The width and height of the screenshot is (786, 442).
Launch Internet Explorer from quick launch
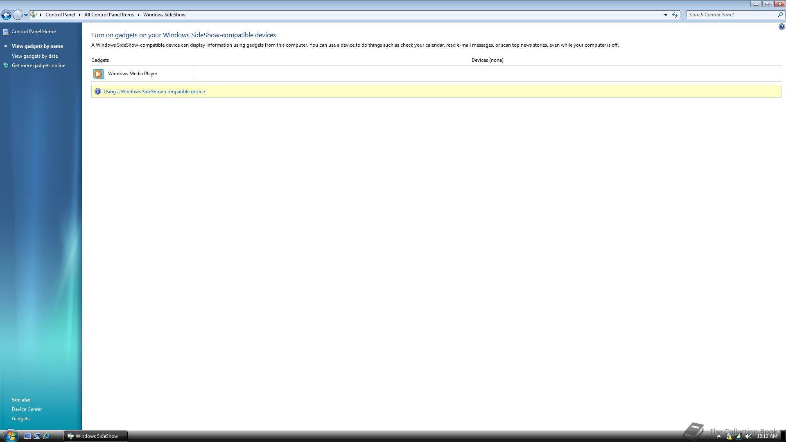pos(46,436)
